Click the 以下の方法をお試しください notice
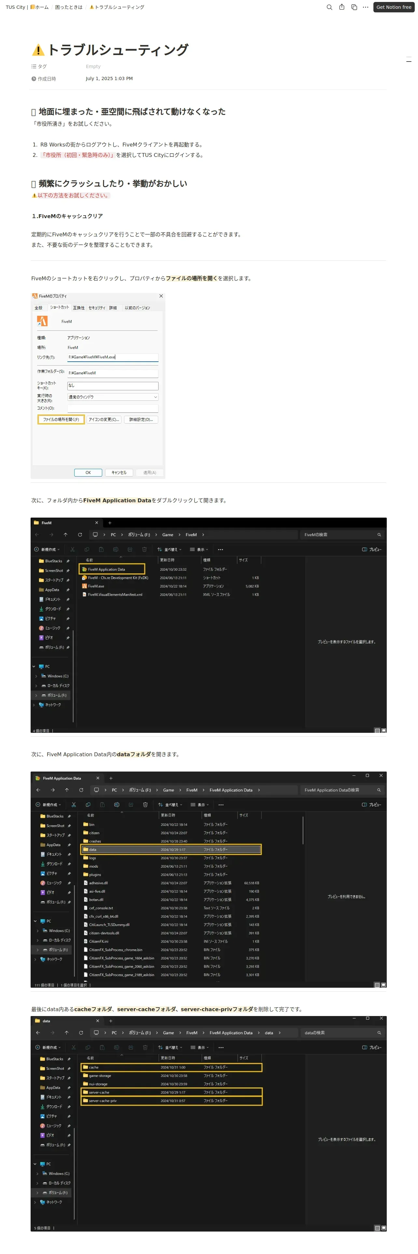The image size is (418, 1254). pyautogui.click(x=71, y=195)
